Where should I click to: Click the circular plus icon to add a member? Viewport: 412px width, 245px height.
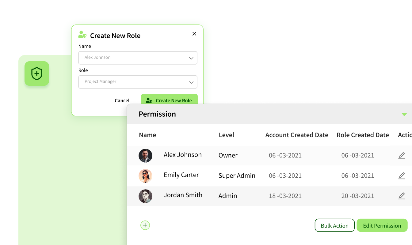pos(145,225)
